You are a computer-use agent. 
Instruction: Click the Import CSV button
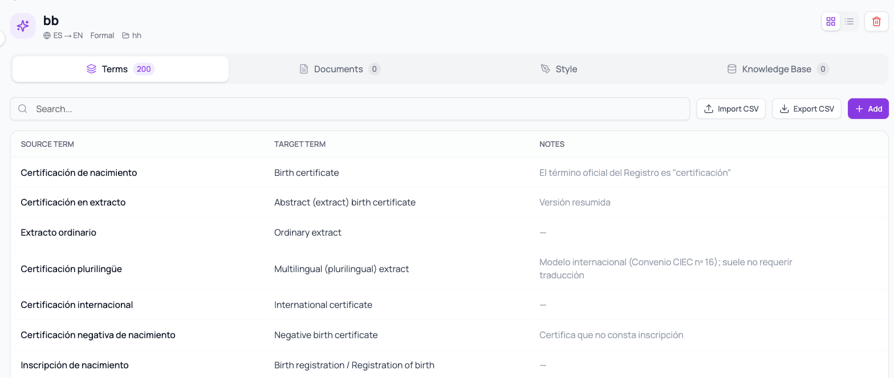point(731,109)
